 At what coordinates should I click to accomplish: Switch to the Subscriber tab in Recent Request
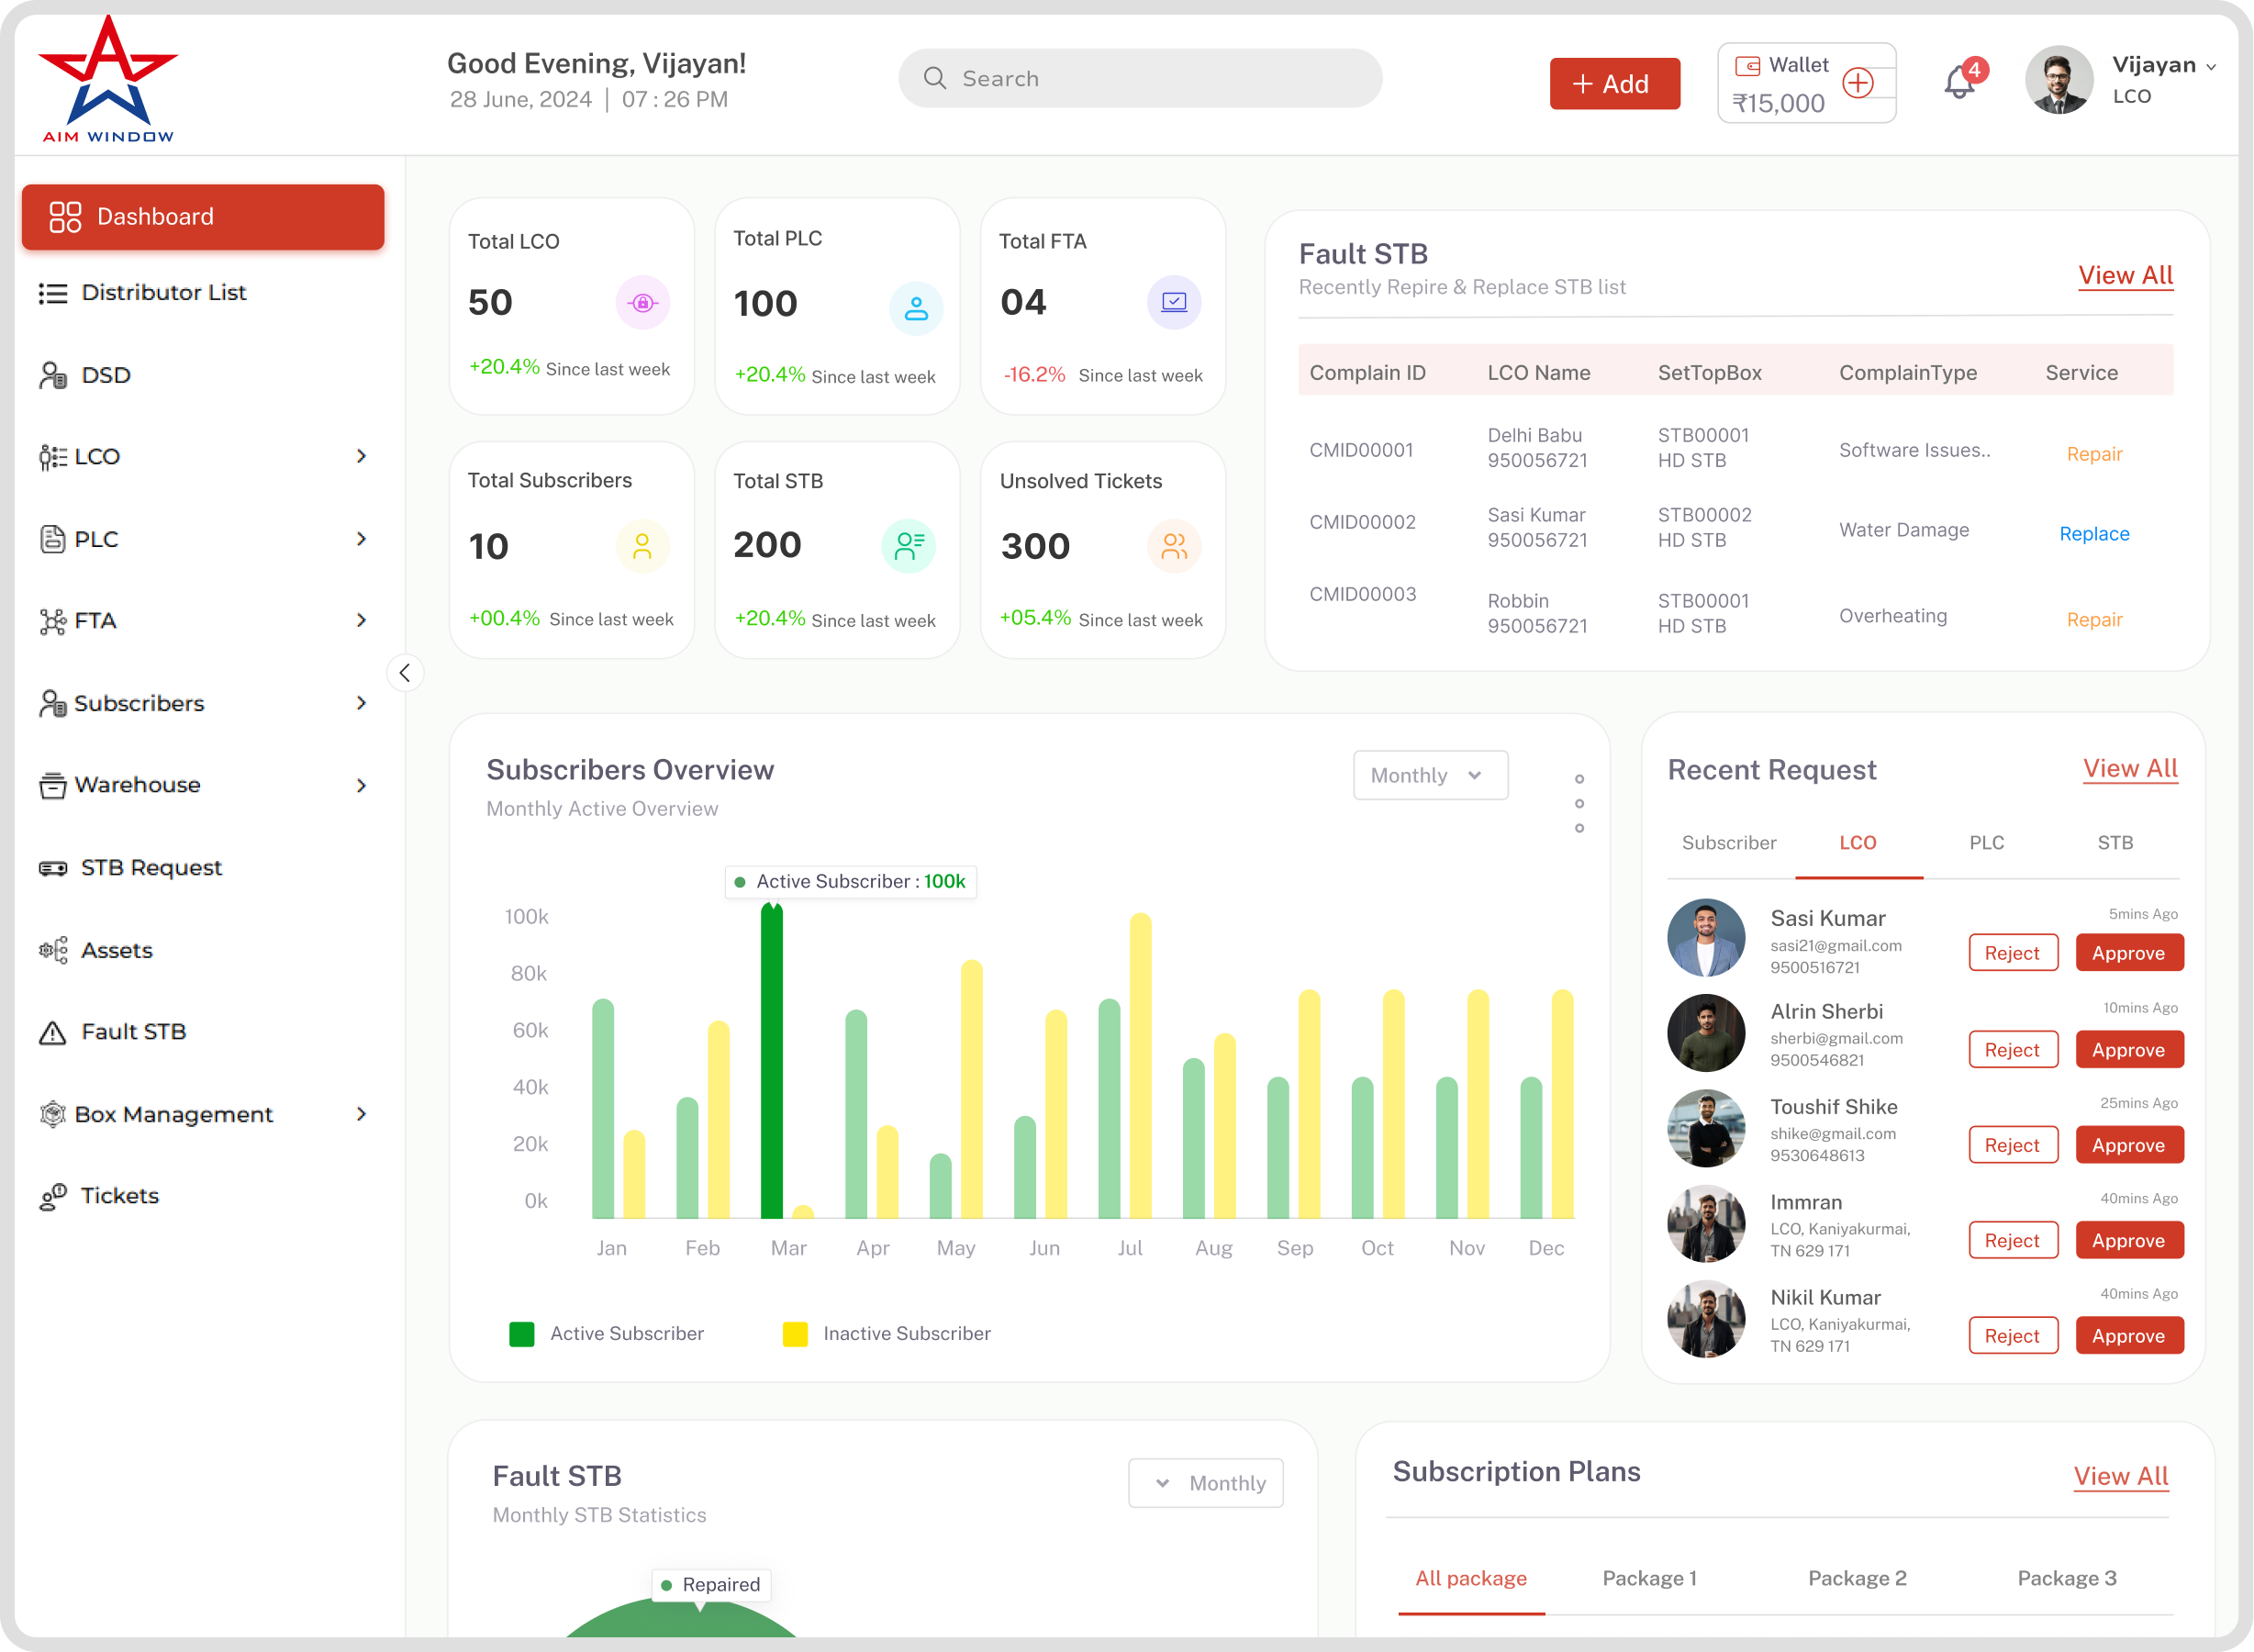1728,843
